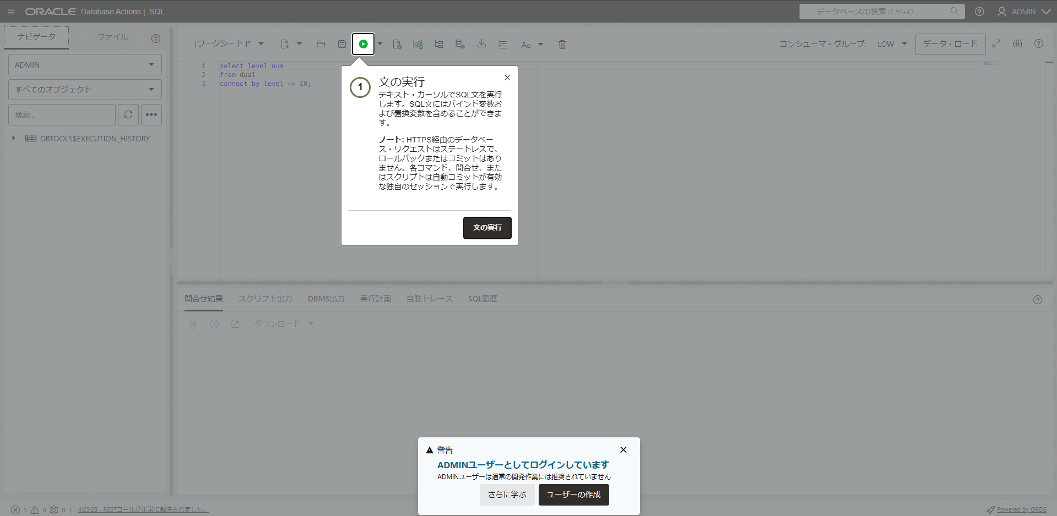Click the error count icon in status bar
Screen dimensions: 1057x516
point(15,510)
